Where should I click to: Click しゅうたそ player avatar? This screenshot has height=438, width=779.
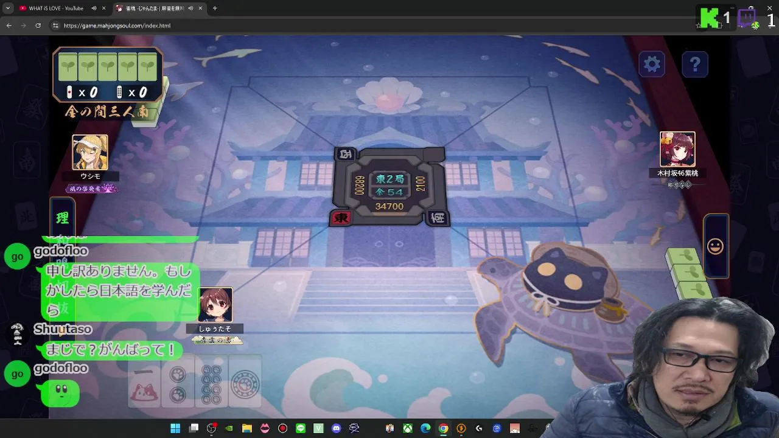point(215,305)
